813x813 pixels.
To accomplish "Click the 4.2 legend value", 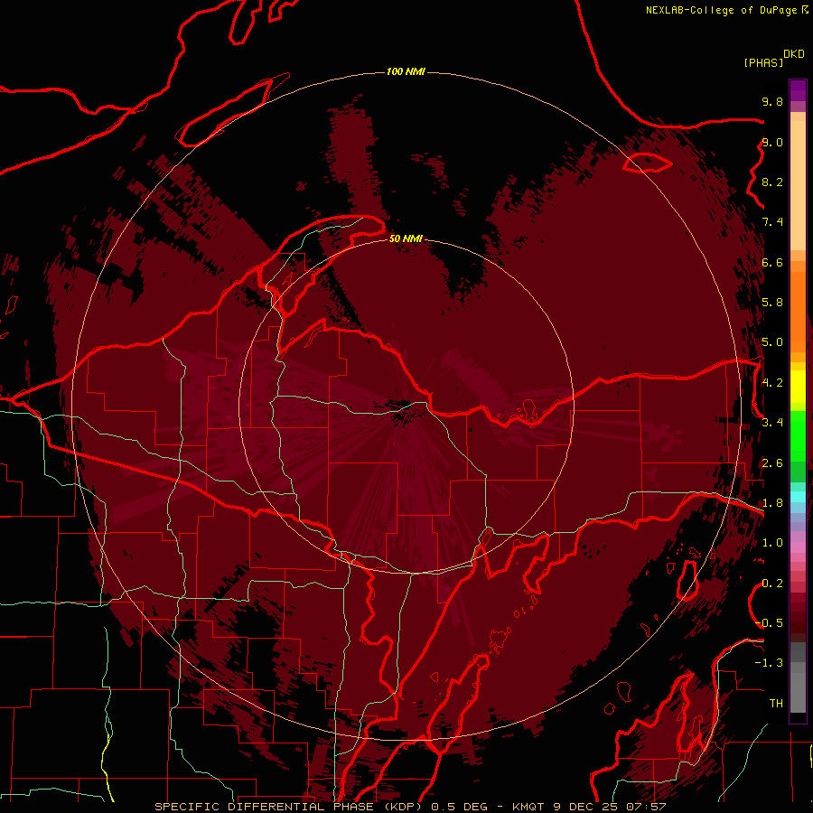I will click(772, 383).
